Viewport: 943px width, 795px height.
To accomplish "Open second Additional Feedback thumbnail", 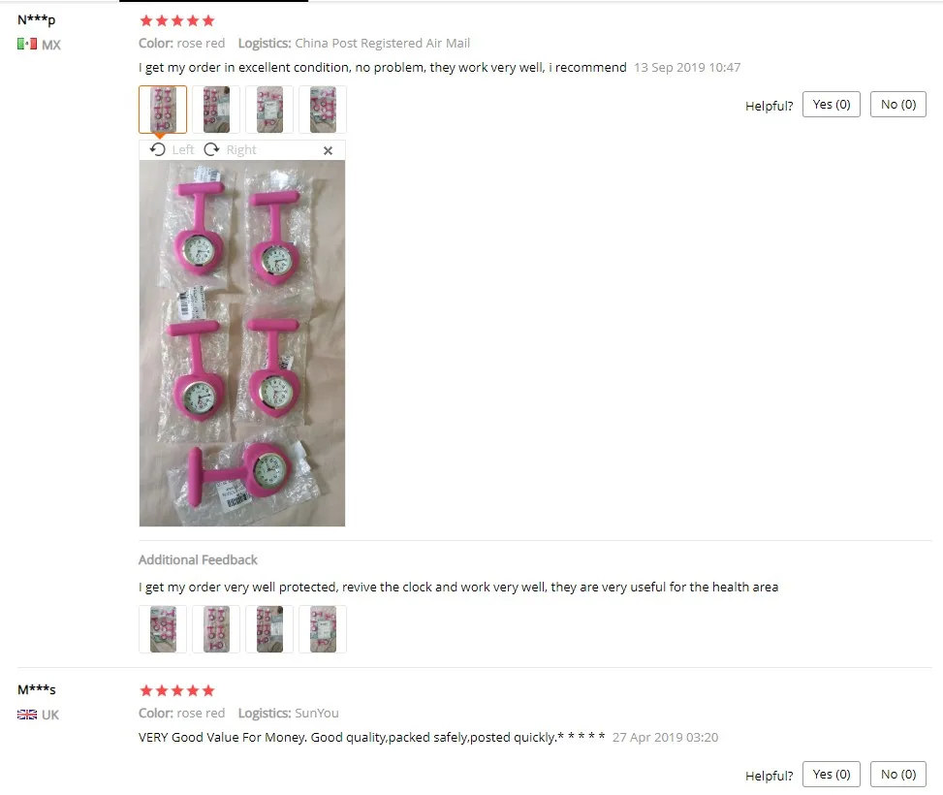I will click(216, 629).
